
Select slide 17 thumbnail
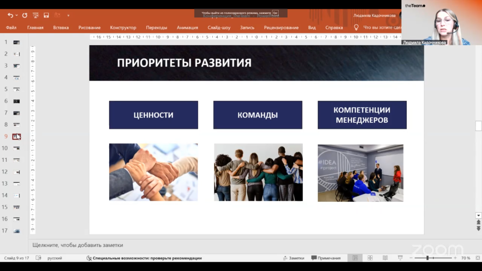(16, 231)
